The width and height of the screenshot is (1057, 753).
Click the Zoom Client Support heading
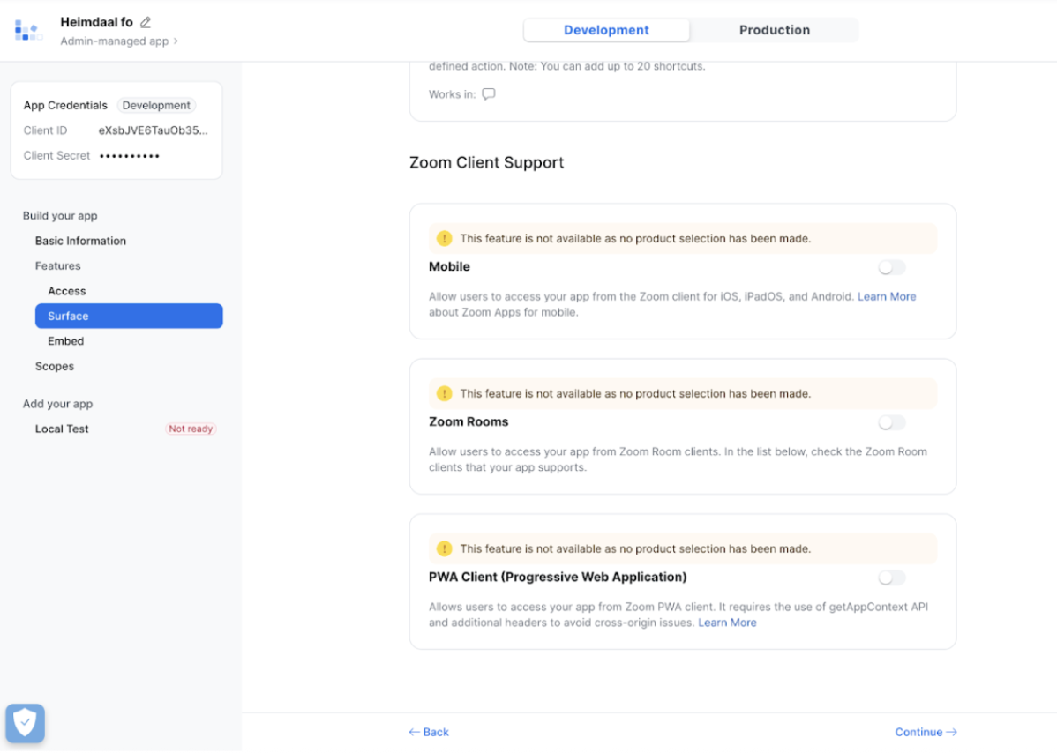point(487,162)
